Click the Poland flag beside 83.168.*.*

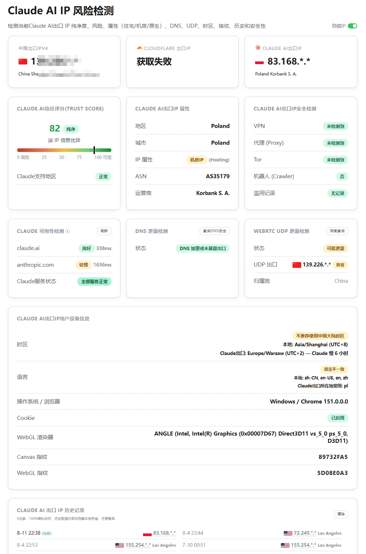click(x=259, y=62)
